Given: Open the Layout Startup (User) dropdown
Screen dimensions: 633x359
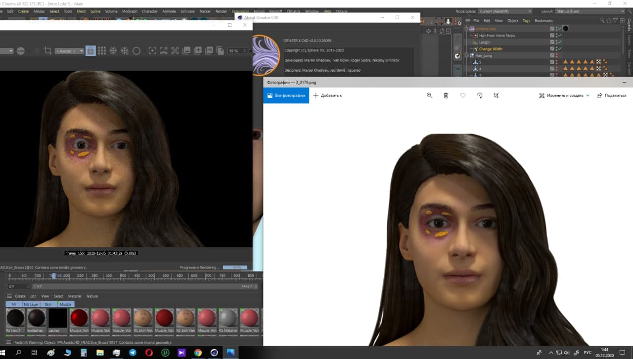Looking at the screenshot, I should (x=589, y=11).
